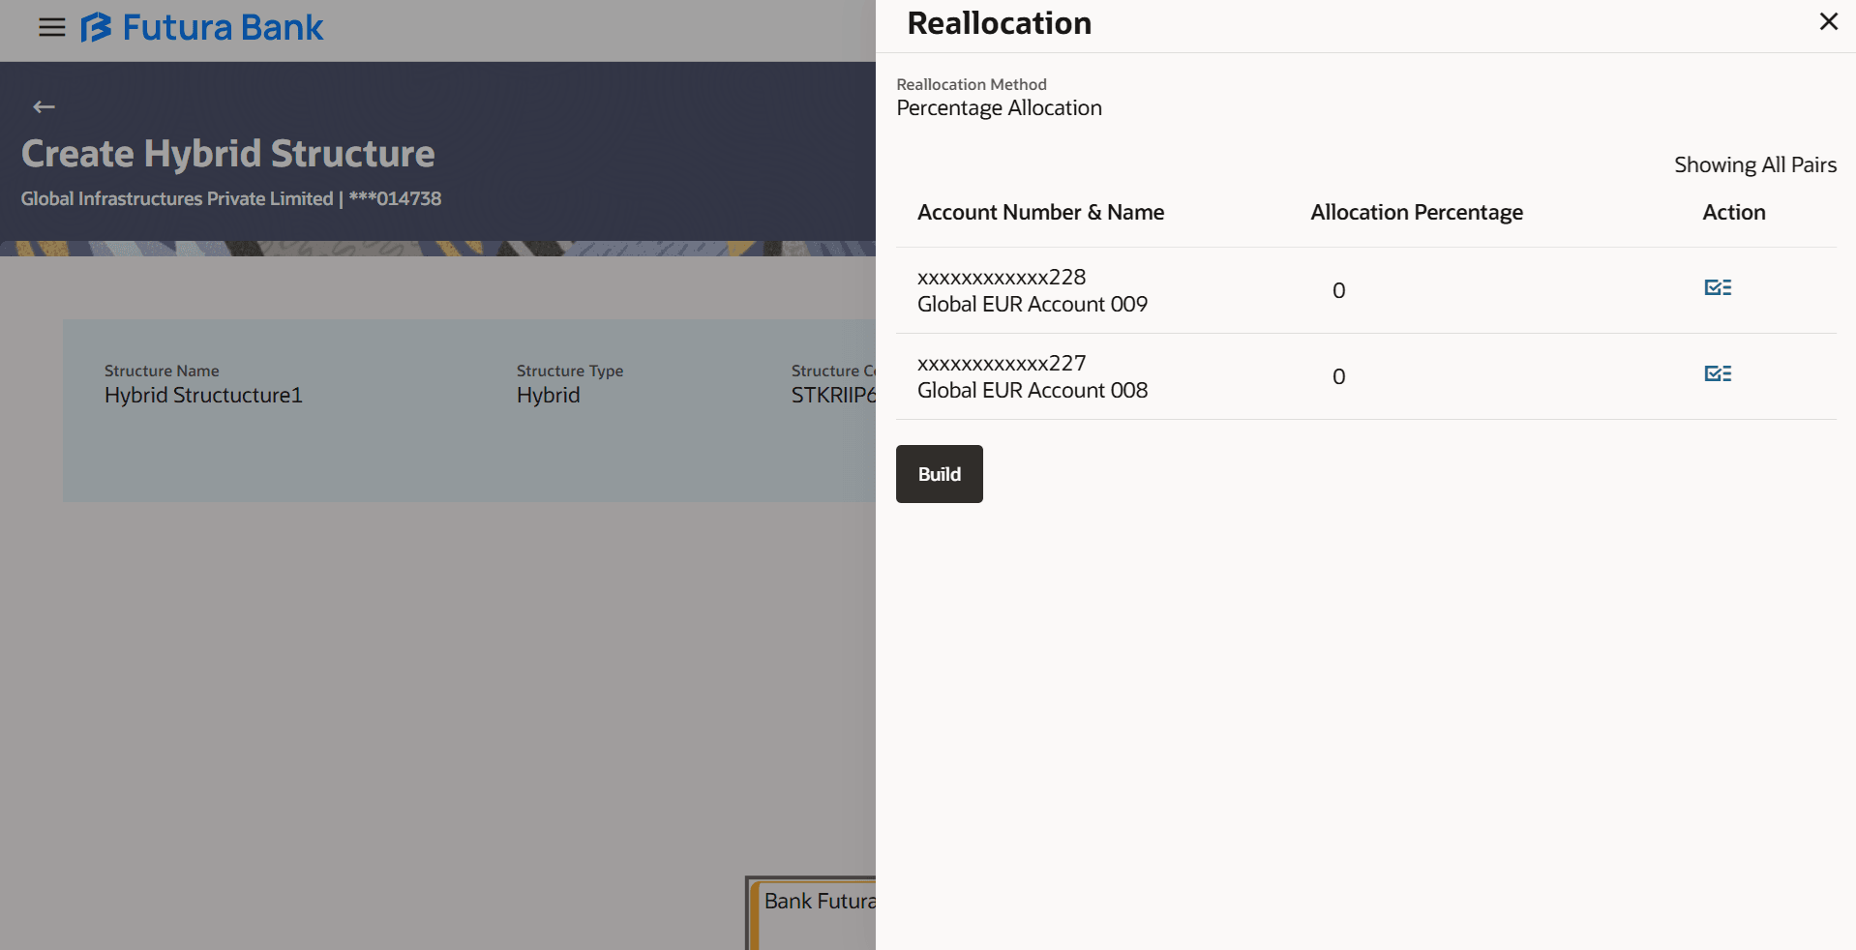Select account number xxxxxxxxxxxx228
The width and height of the screenshot is (1856, 950).
pos(1002,278)
